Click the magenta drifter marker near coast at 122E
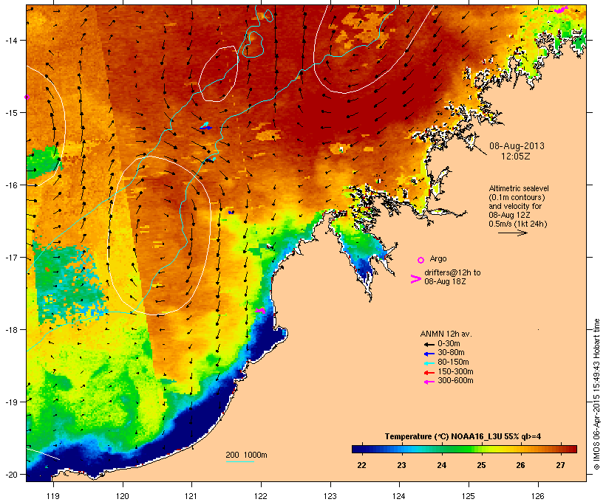606x502 pixels. (x=260, y=310)
